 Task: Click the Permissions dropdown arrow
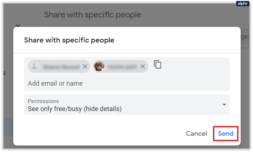(224, 104)
